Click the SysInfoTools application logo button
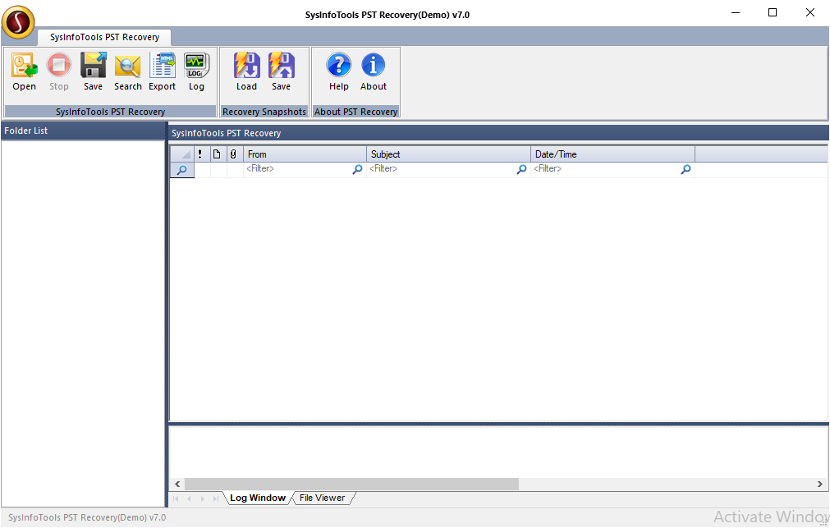The image size is (830, 528). coord(19,22)
